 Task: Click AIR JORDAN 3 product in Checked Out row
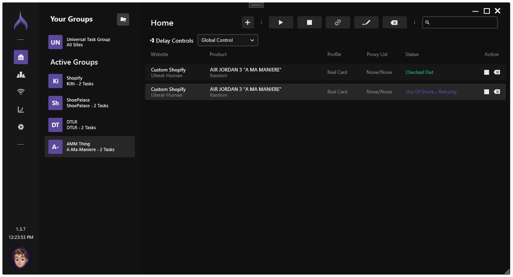pyautogui.click(x=246, y=70)
